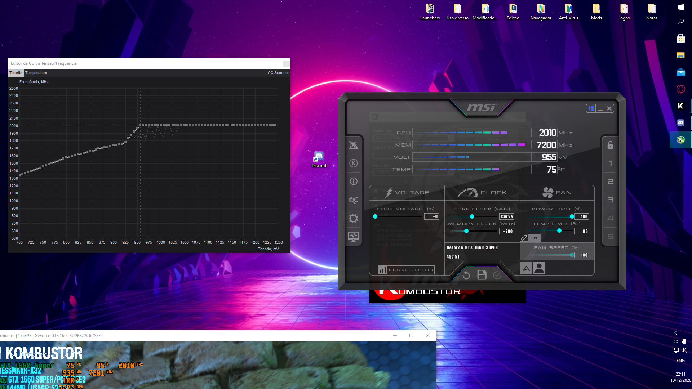Viewport: 692px width, 389px height.
Task: Open the Modificado desktop folder
Action: pyautogui.click(x=485, y=12)
